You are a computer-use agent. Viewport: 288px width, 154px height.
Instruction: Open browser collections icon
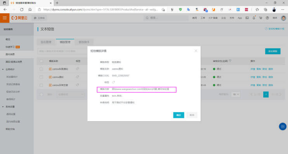click(x=265, y=10)
